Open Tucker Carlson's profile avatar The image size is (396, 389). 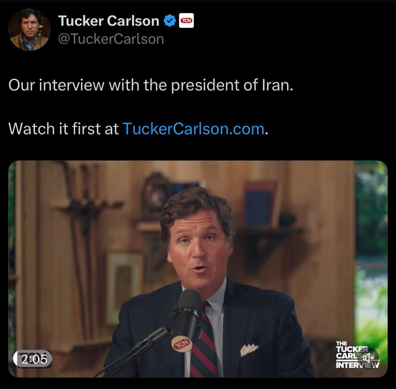point(29,30)
